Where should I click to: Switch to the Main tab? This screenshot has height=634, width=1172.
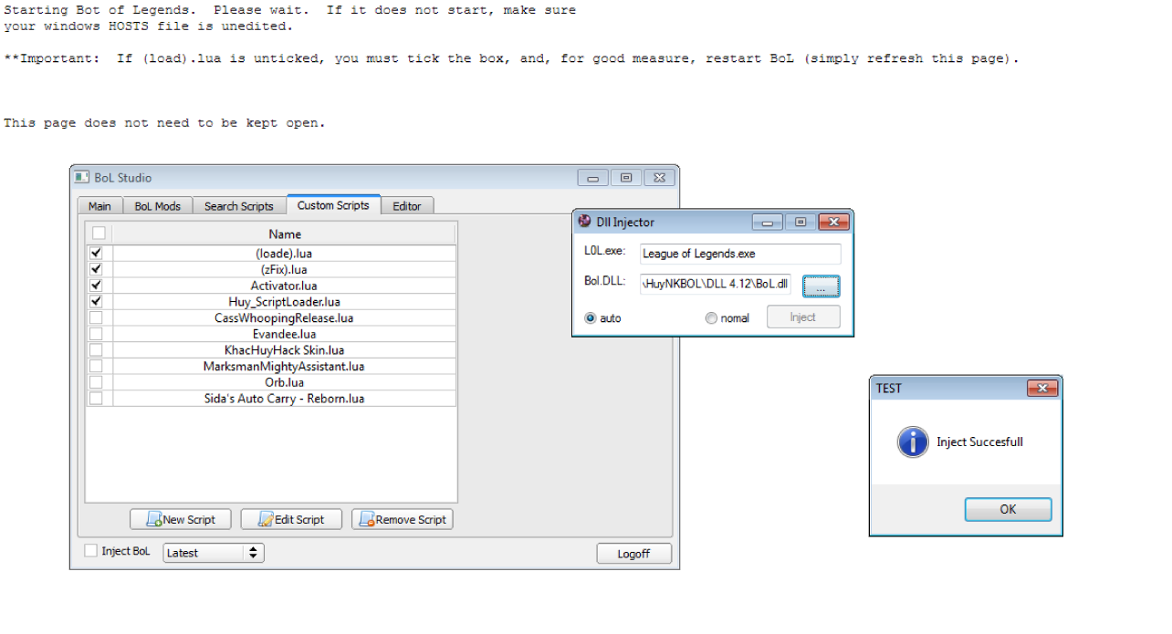[x=99, y=206]
